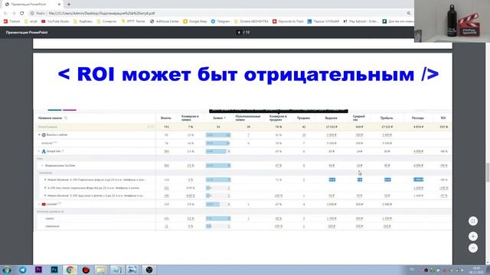
Task: Zoom in with the PDF plus button
Action: coord(473,236)
